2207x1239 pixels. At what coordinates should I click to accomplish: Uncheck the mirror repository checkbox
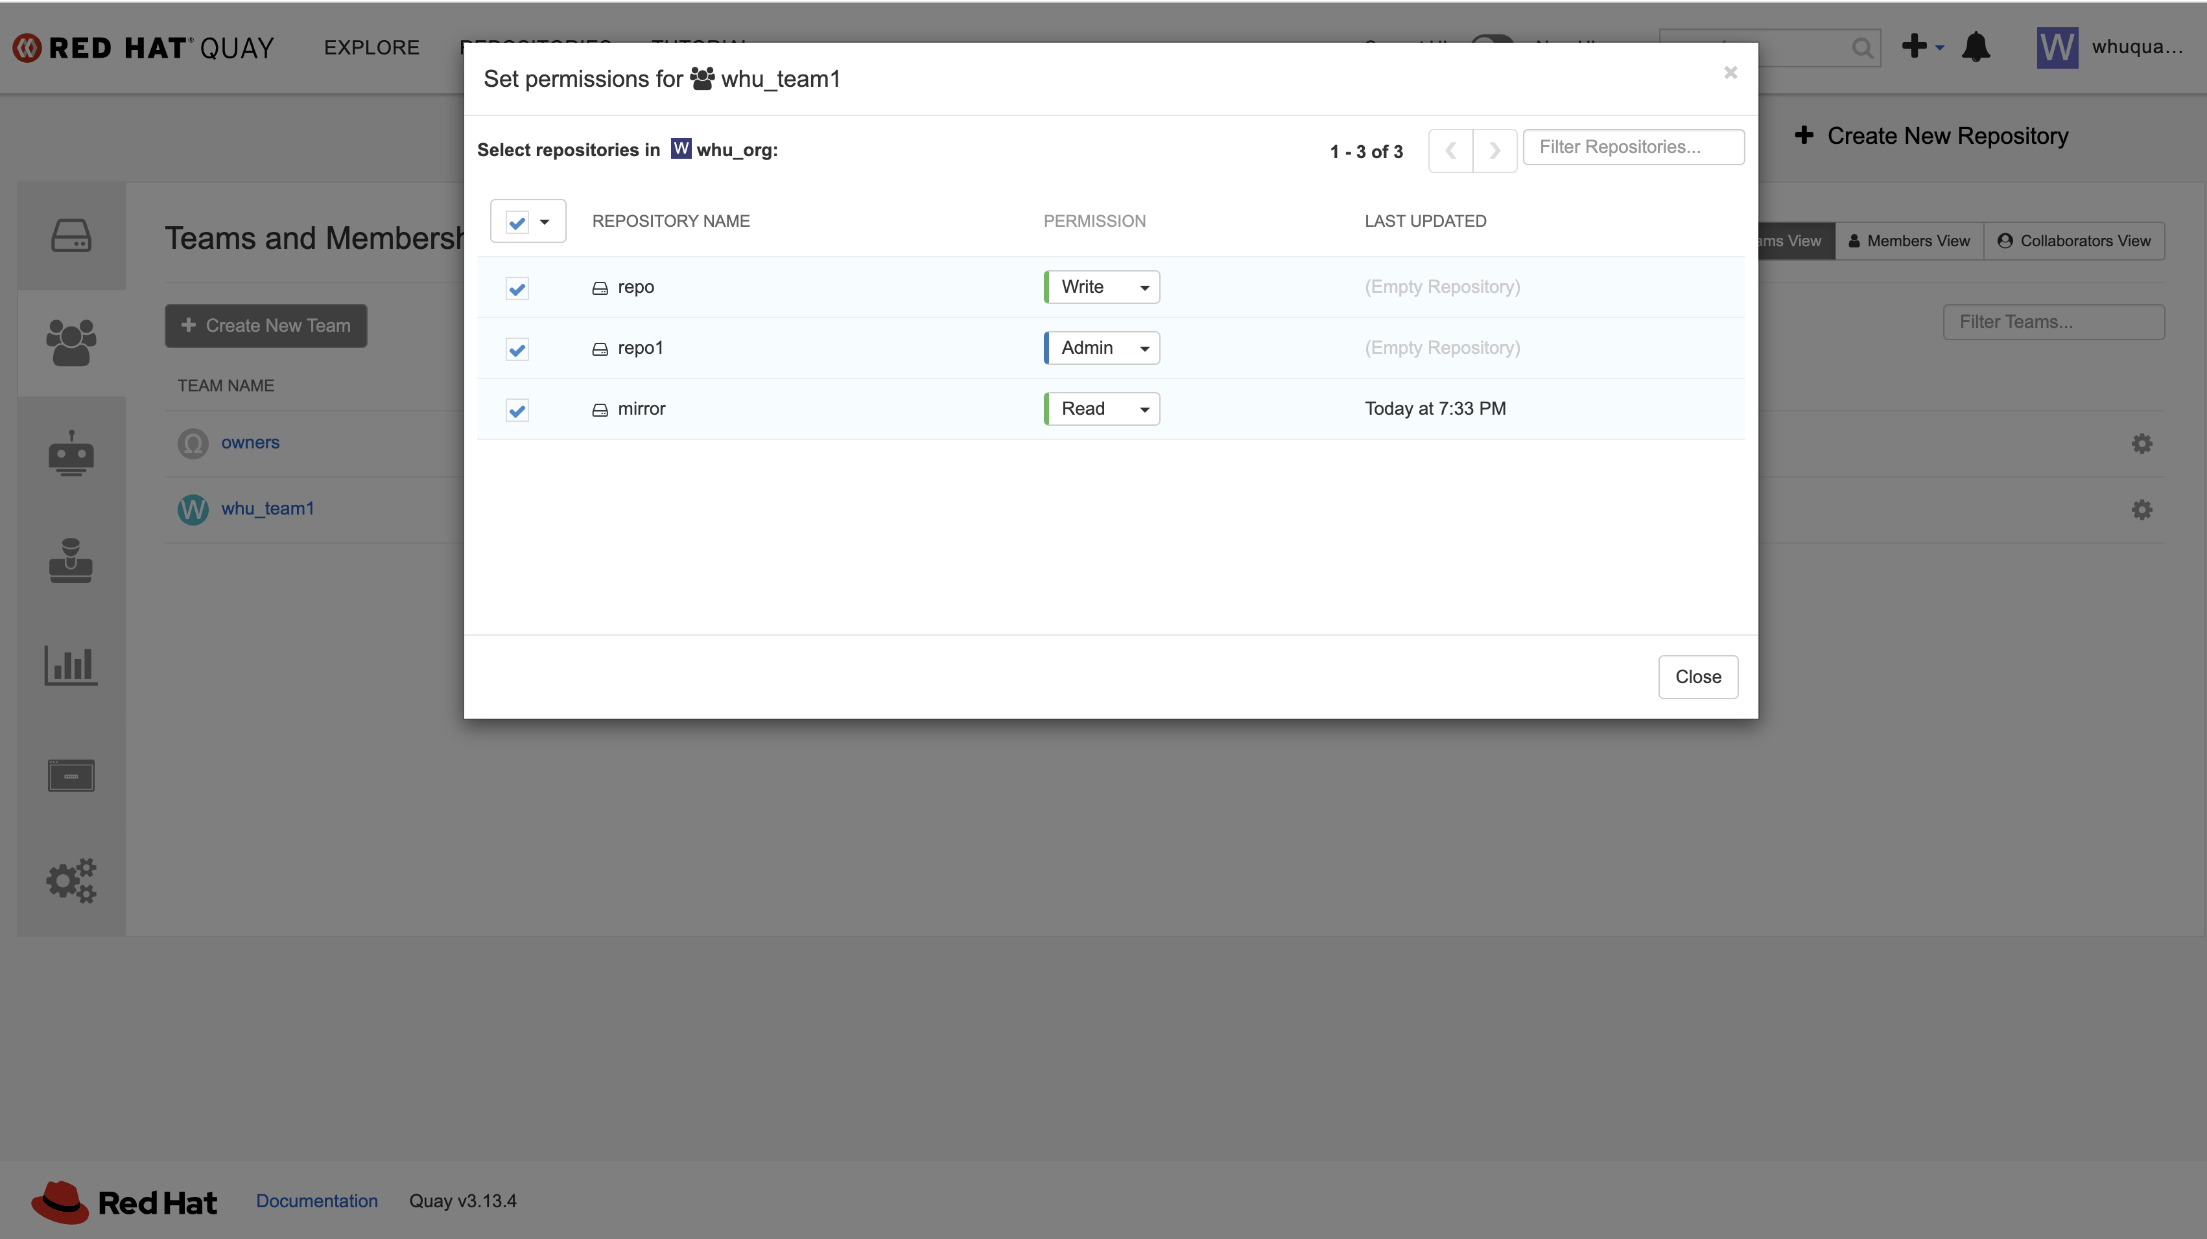click(x=517, y=410)
